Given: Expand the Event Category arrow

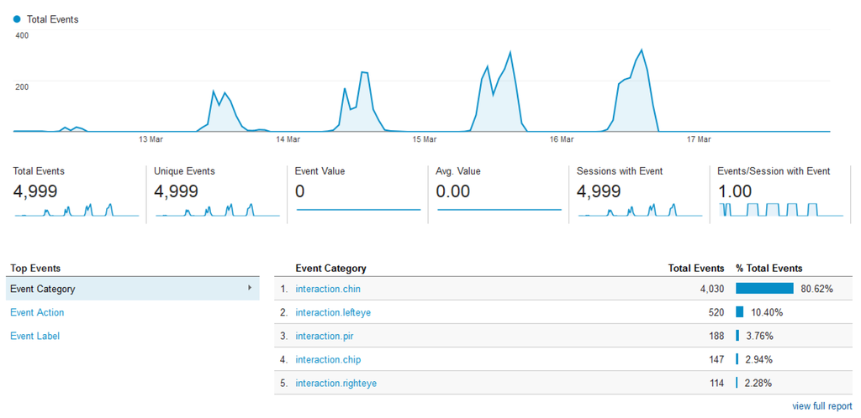Looking at the screenshot, I should click(x=250, y=288).
